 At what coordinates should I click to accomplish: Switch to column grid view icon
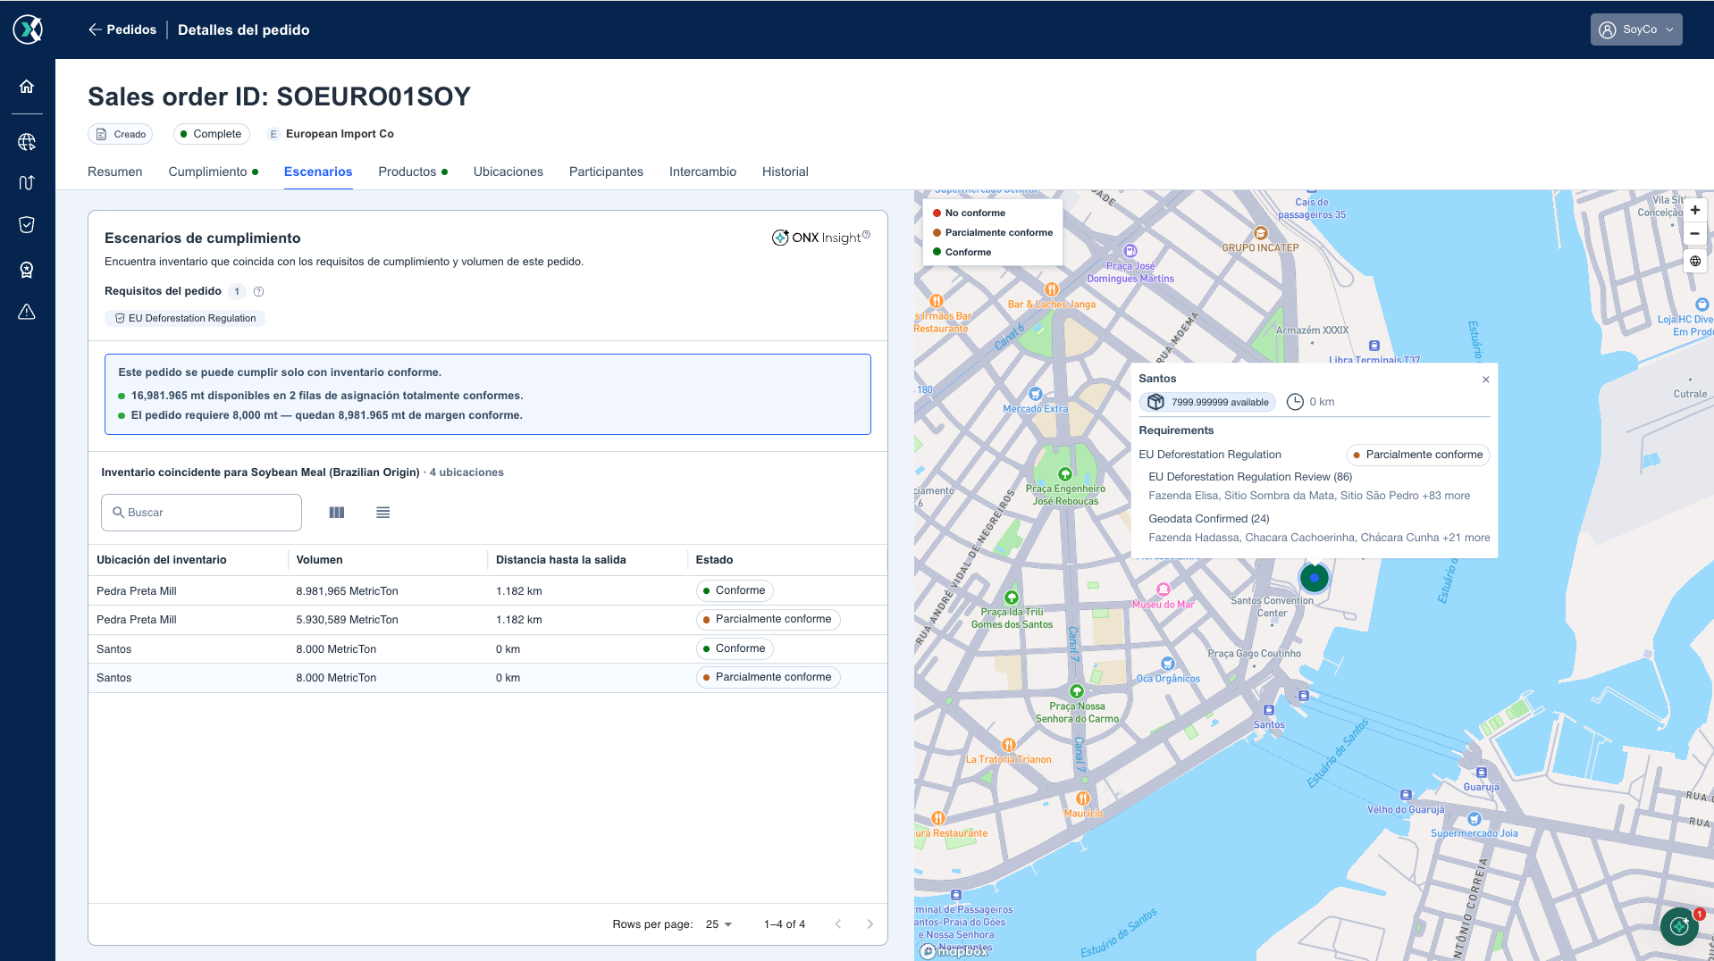point(337,513)
